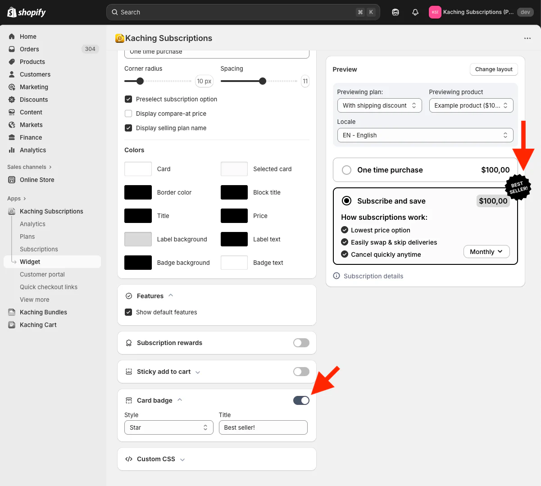
Task: Click the Custom CSS code icon
Action: tap(129, 459)
